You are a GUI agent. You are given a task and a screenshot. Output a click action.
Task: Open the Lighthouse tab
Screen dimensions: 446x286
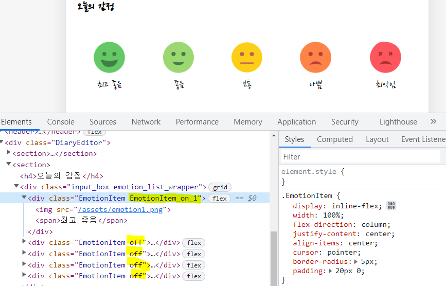pos(398,122)
